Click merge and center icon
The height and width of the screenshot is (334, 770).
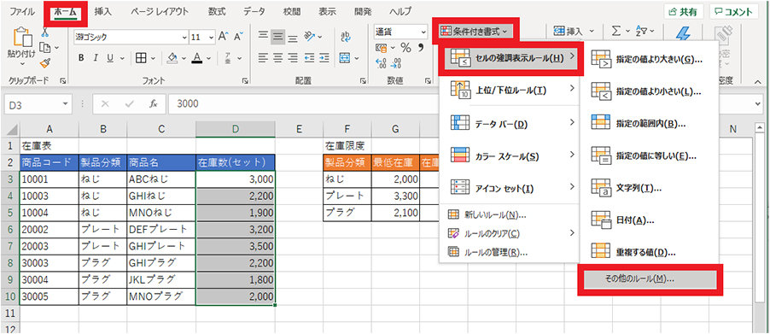[x=345, y=58]
